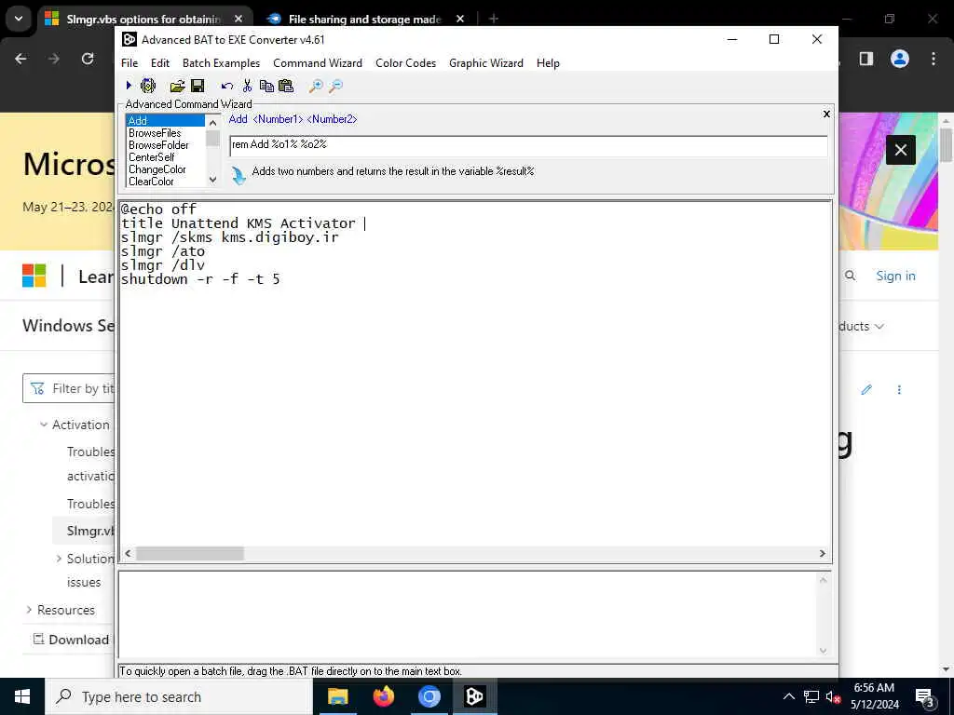Open the Batch Examples menu
954x715 pixels.
[x=221, y=63]
